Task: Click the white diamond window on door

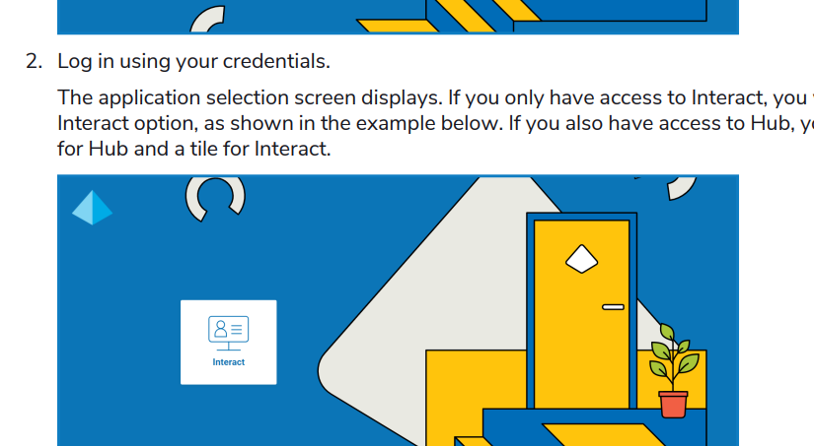Action: (x=581, y=258)
